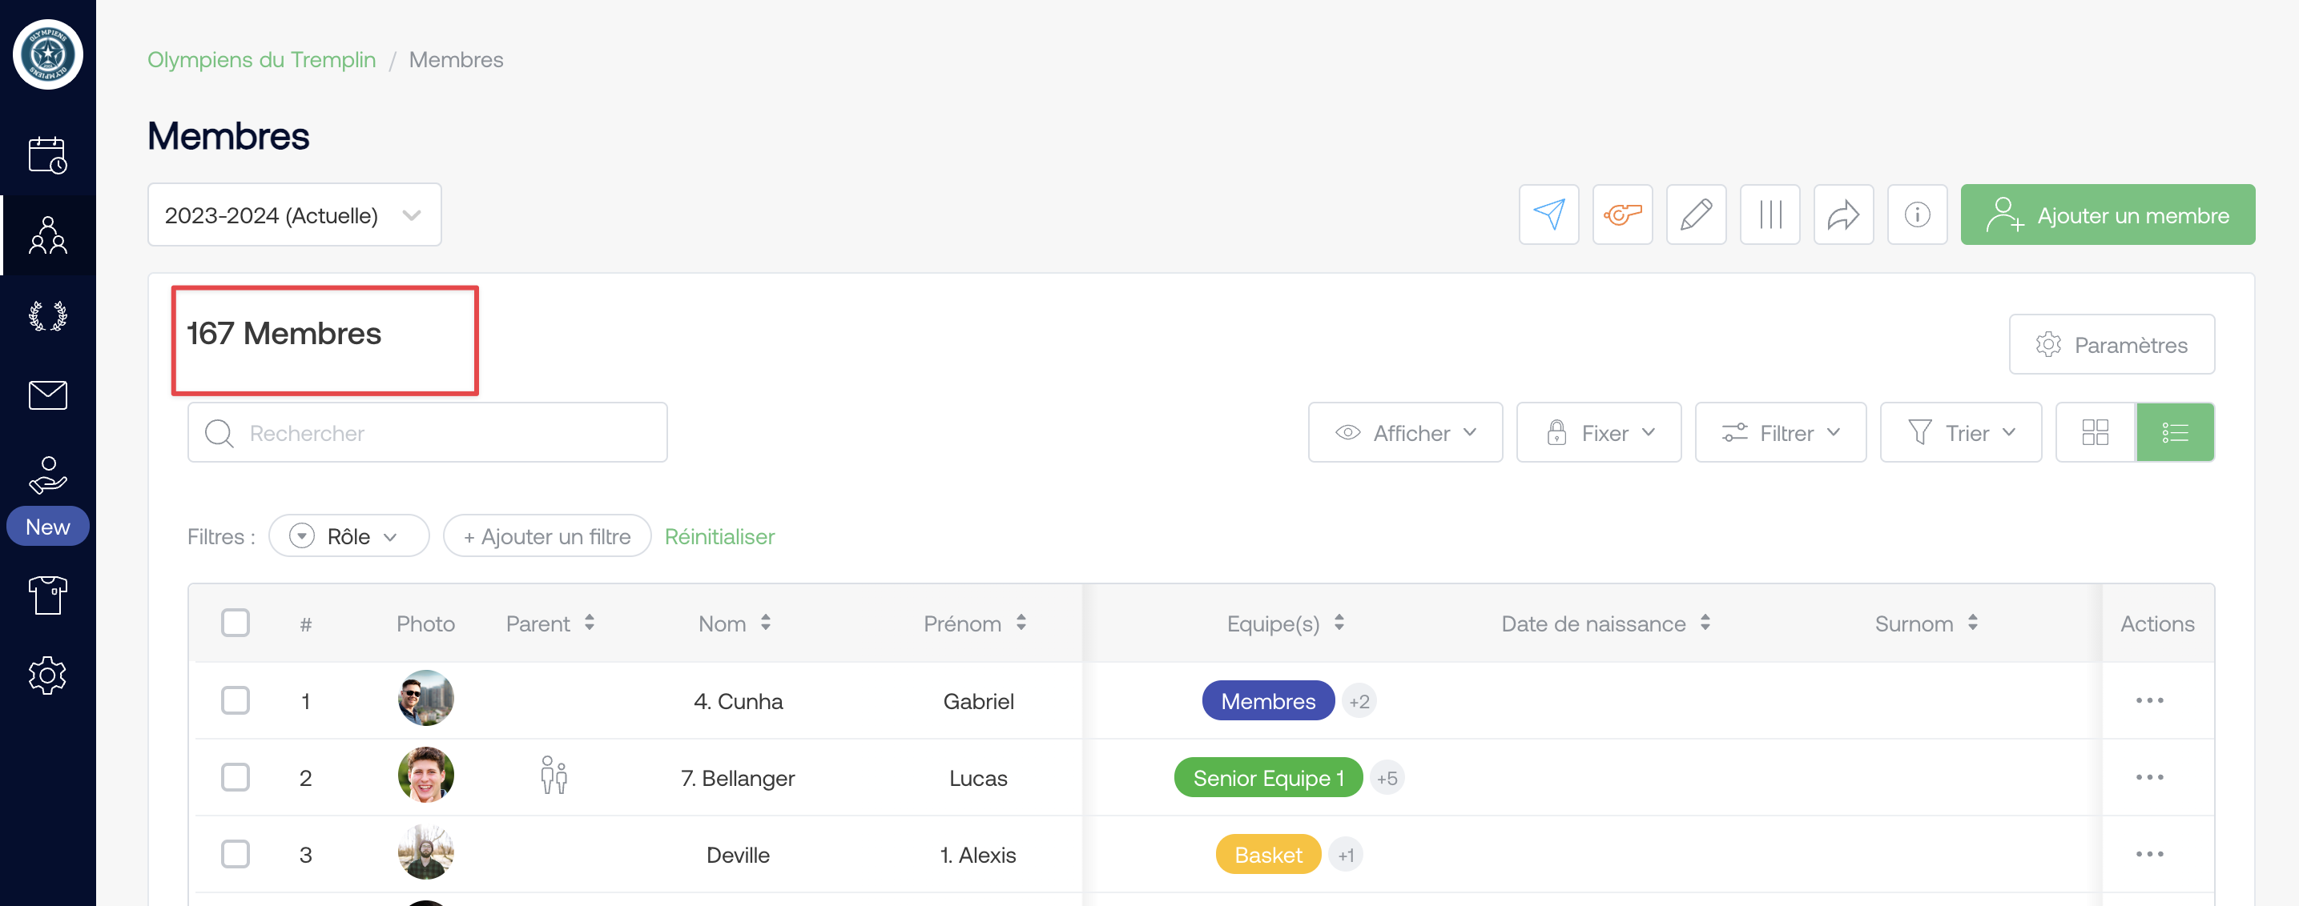Click the info circle icon
Viewport: 2299px width, 906px height.
[1916, 215]
